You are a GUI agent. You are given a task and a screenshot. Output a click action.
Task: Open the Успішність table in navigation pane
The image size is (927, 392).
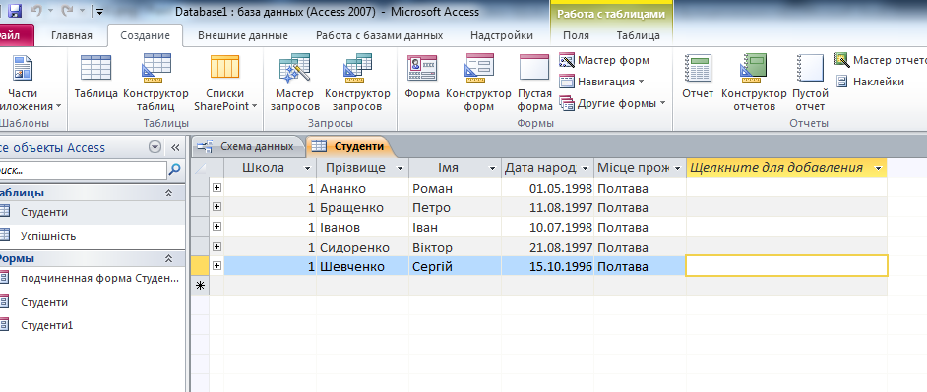coord(48,236)
